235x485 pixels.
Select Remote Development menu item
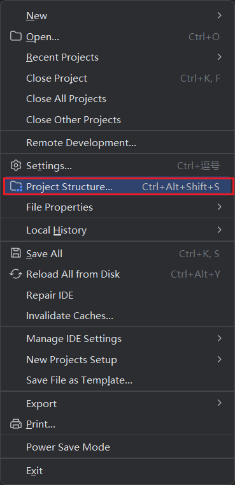[x=117, y=142]
